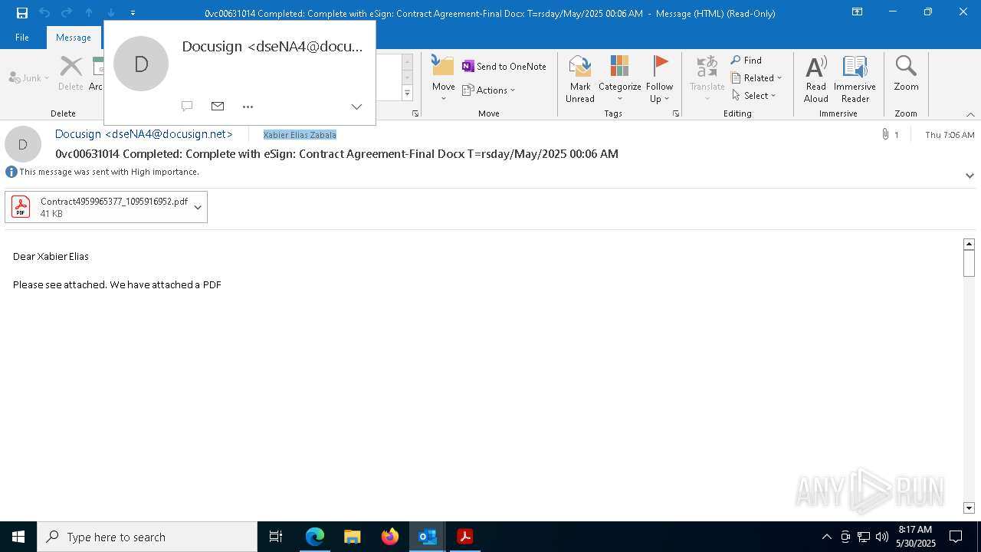Click the Move folder button
Image resolution: width=981 pixels, height=552 pixels.
[x=444, y=78]
